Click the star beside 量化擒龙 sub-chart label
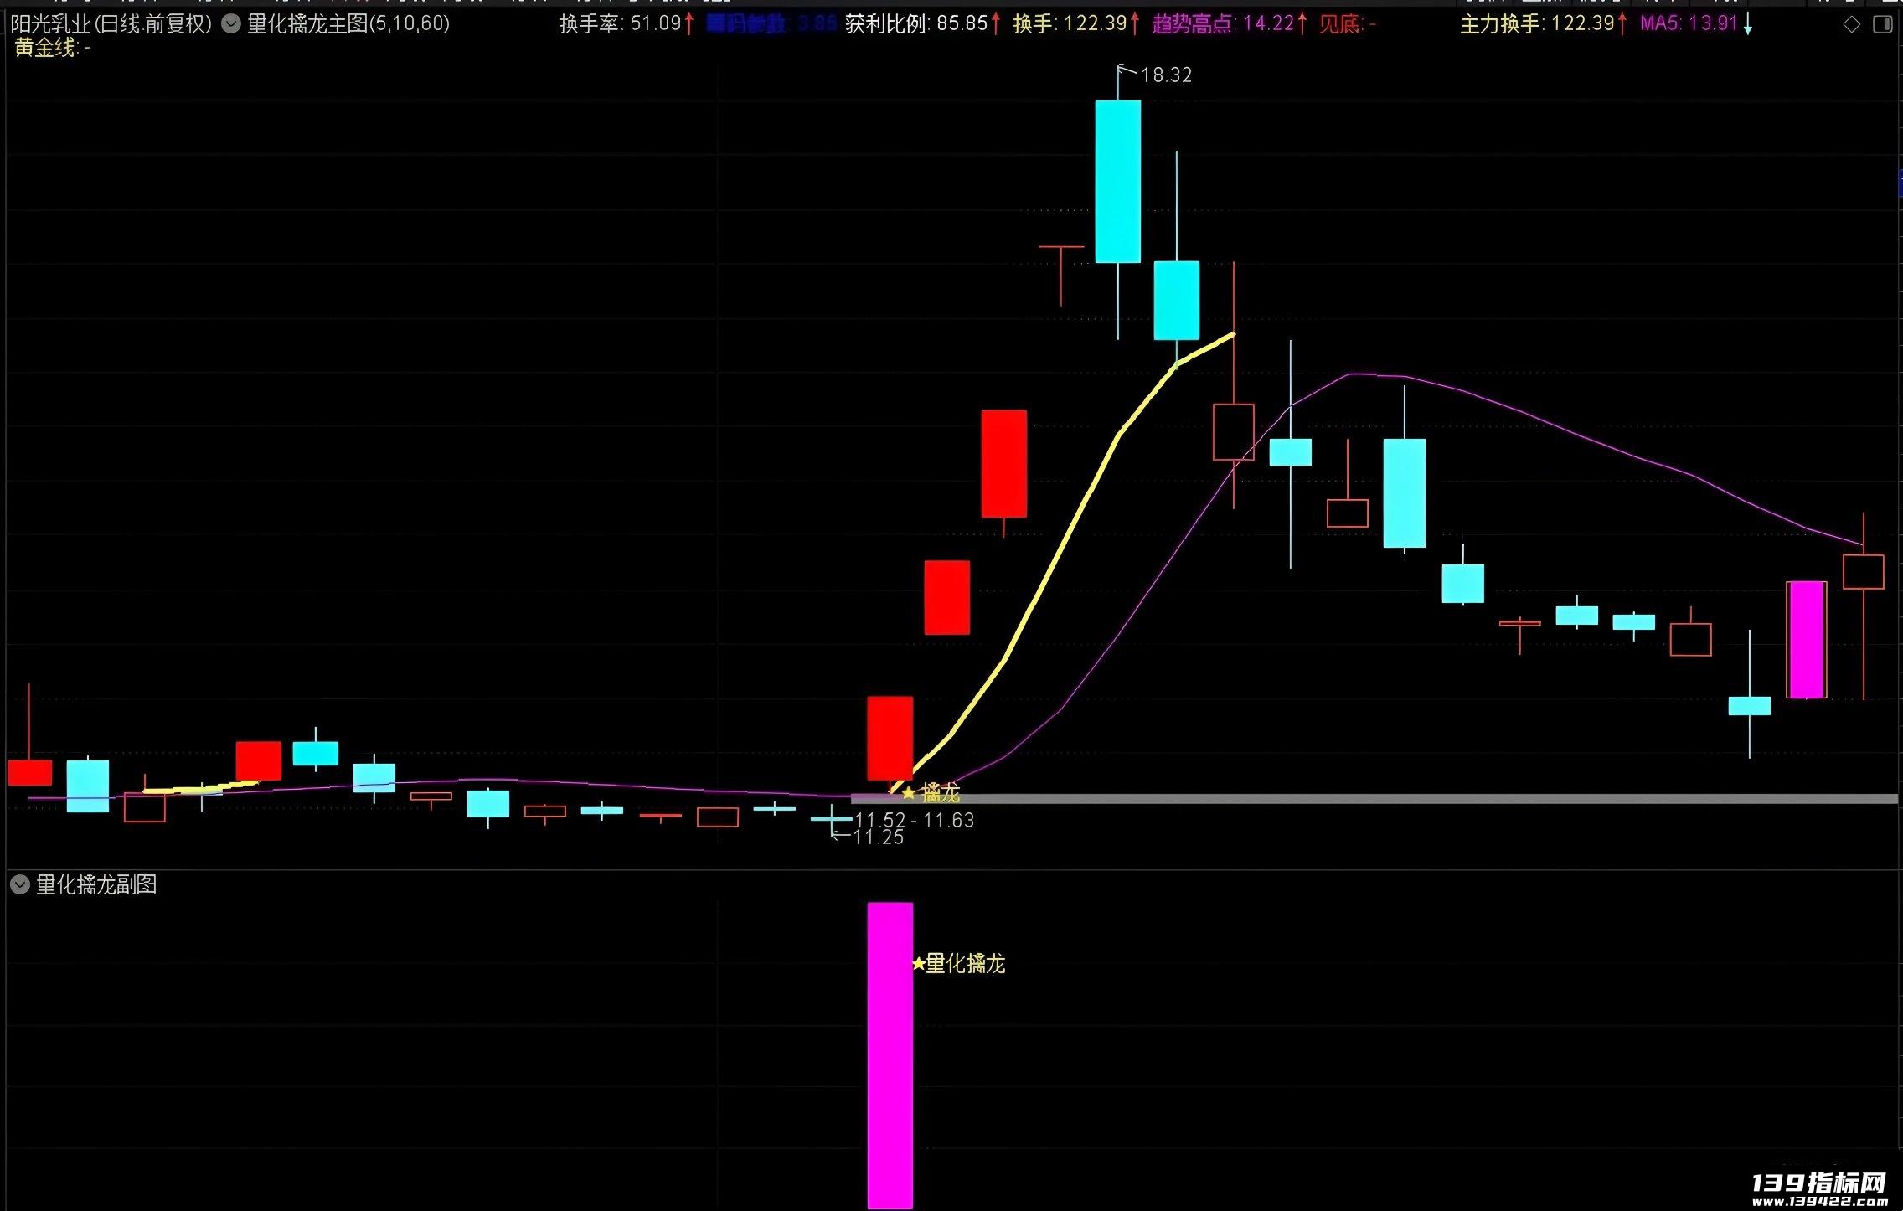The width and height of the screenshot is (1903, 1211). (918, 964)
